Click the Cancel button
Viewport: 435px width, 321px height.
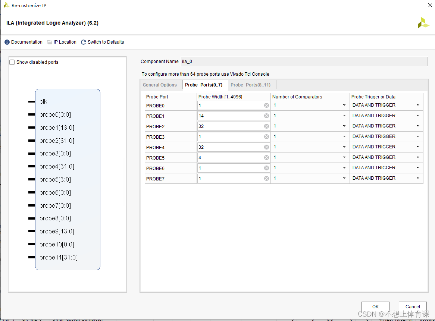413,306
